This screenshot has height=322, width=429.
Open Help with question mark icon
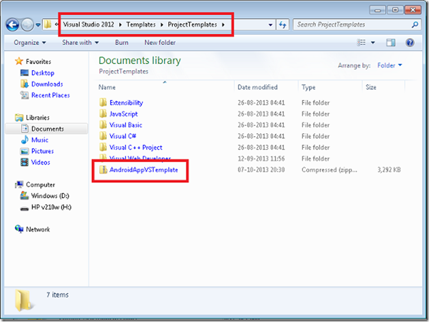coord(410,43)
